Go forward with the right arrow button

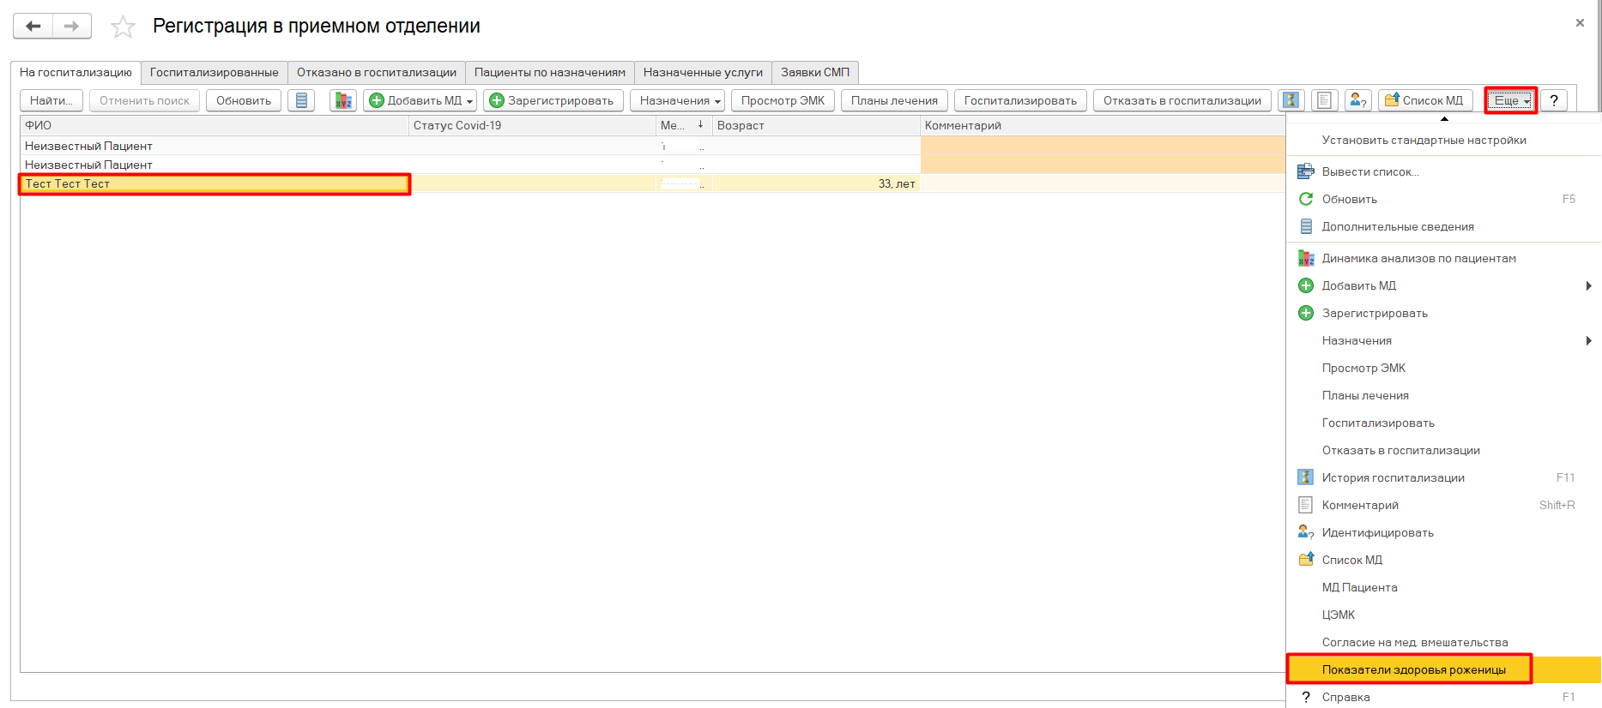point(72,27)
